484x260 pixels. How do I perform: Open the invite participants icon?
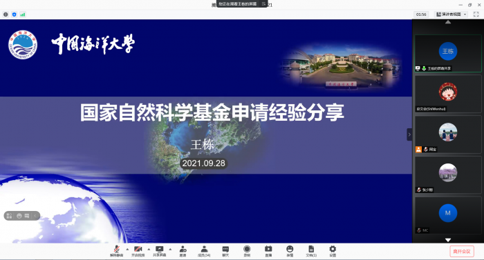click(x=183, y=251)
